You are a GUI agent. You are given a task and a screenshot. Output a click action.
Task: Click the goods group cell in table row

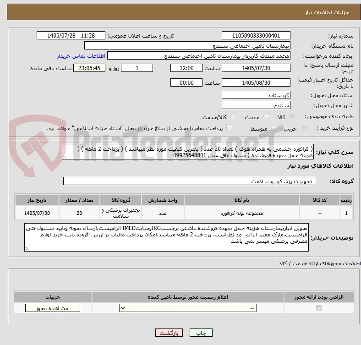[x=120, y=213]
